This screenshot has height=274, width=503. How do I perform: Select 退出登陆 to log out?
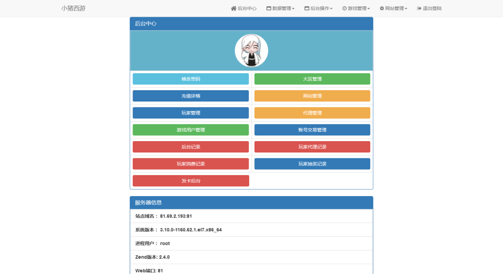429,8
